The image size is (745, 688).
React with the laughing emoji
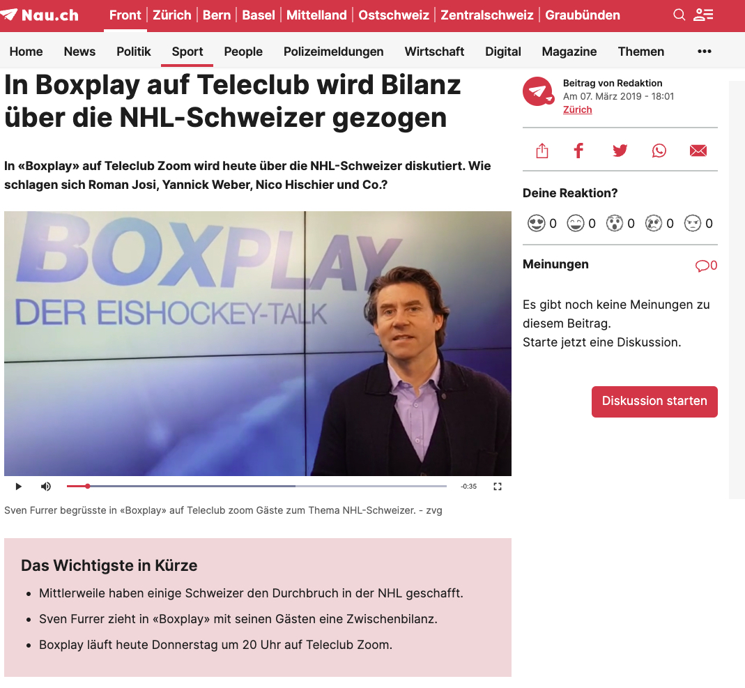576,223
